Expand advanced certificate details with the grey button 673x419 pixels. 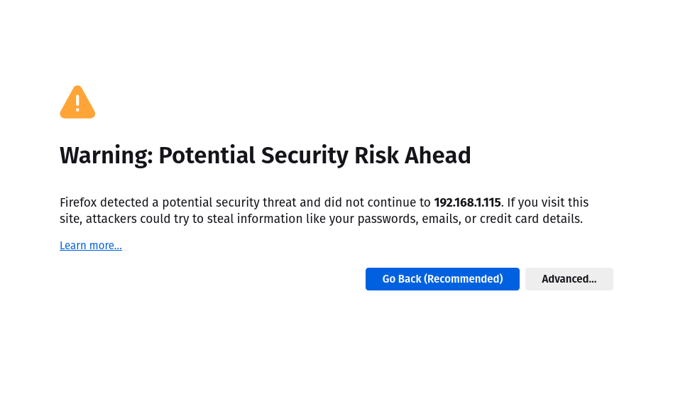pos(569,279)
